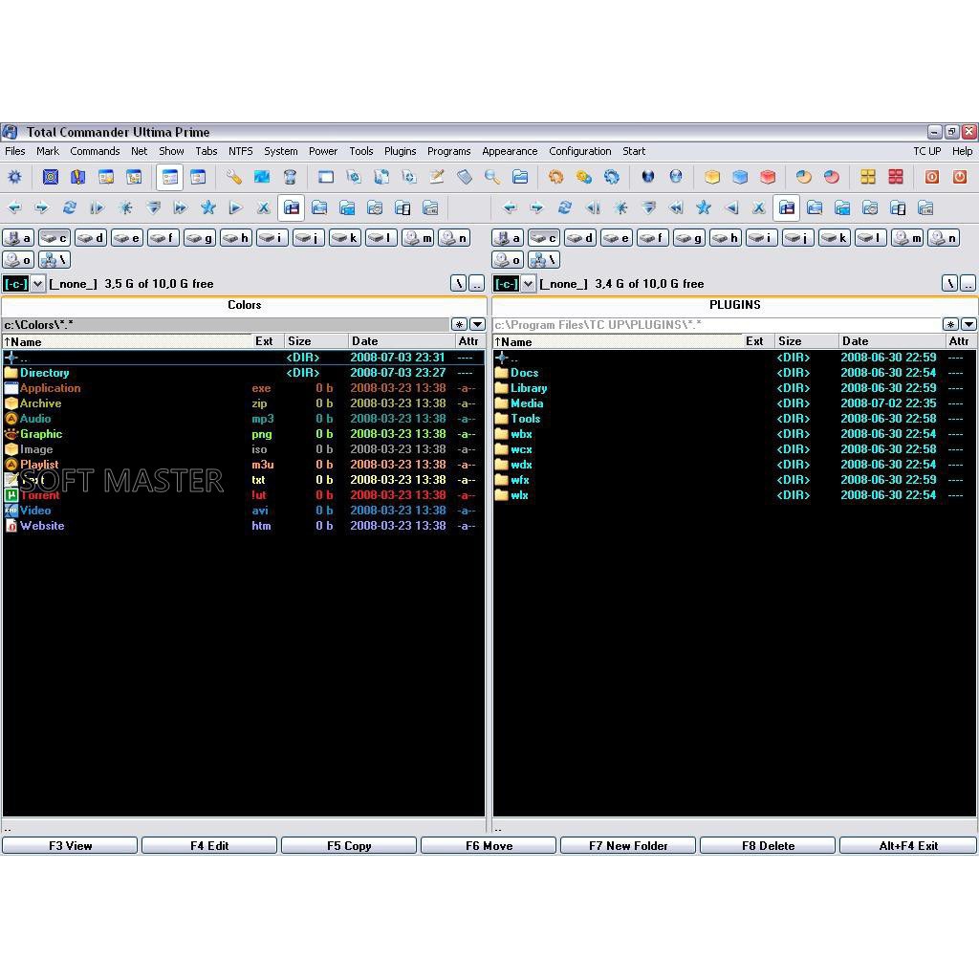The height and width of the screenshot is (979, 979).
Task: Open the Configuration menu
Action: click(579, 151)
